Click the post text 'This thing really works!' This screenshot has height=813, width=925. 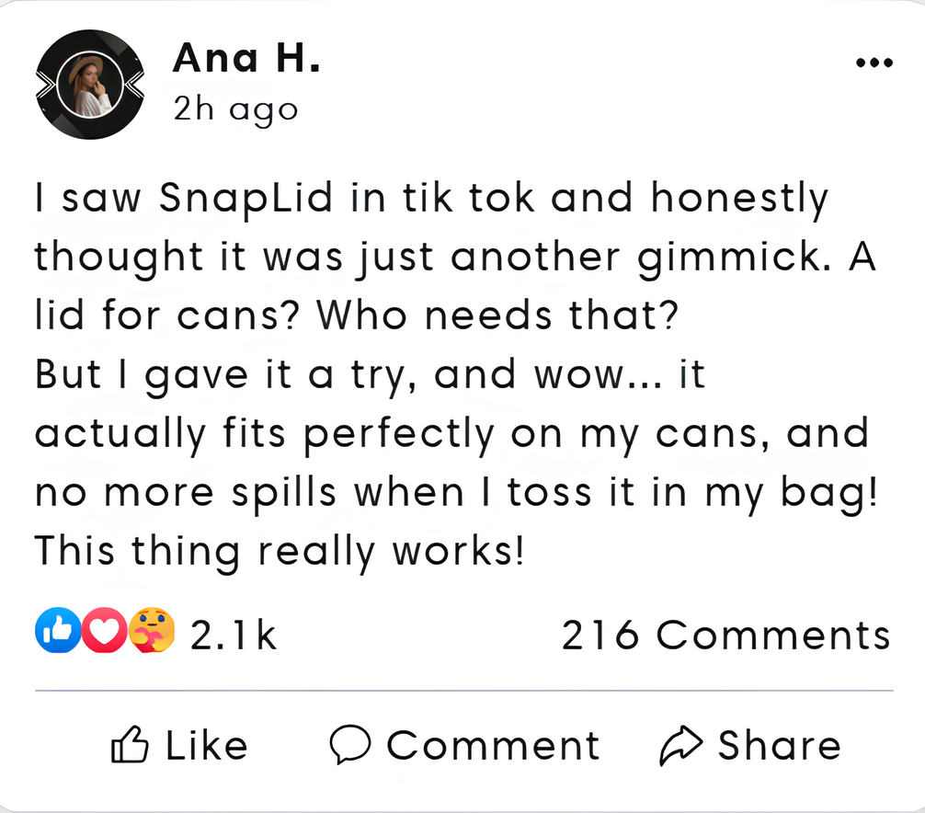(279, 552)
